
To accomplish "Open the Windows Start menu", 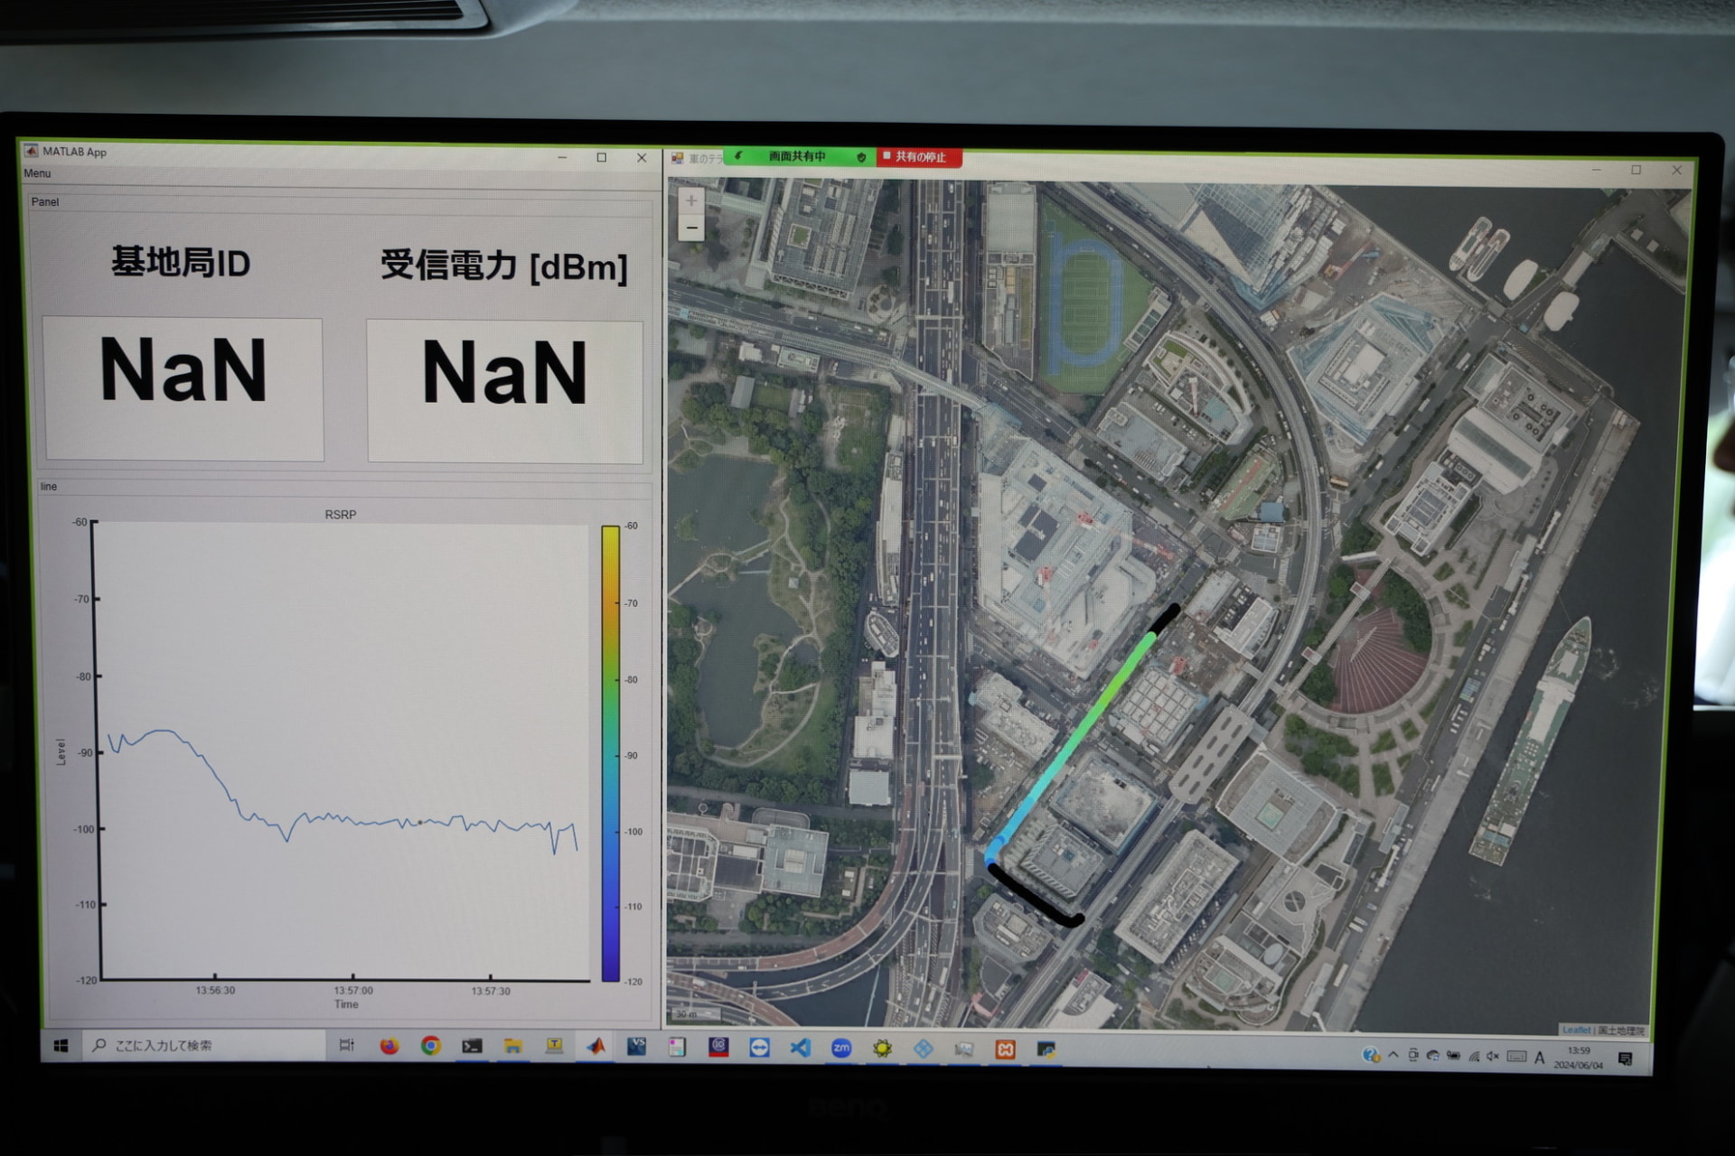I will (61, 1045).
